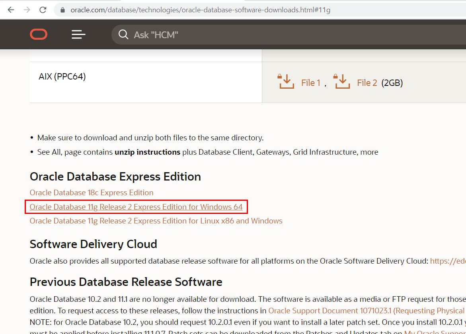Click the bold 'unzip instructions' text
The height and width of the screenshot is (334, 466).
pos(147,152)
